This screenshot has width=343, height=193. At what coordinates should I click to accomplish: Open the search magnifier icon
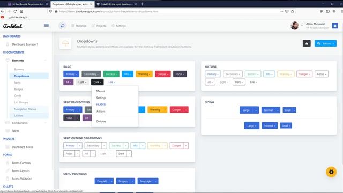(x=62, y=26)
